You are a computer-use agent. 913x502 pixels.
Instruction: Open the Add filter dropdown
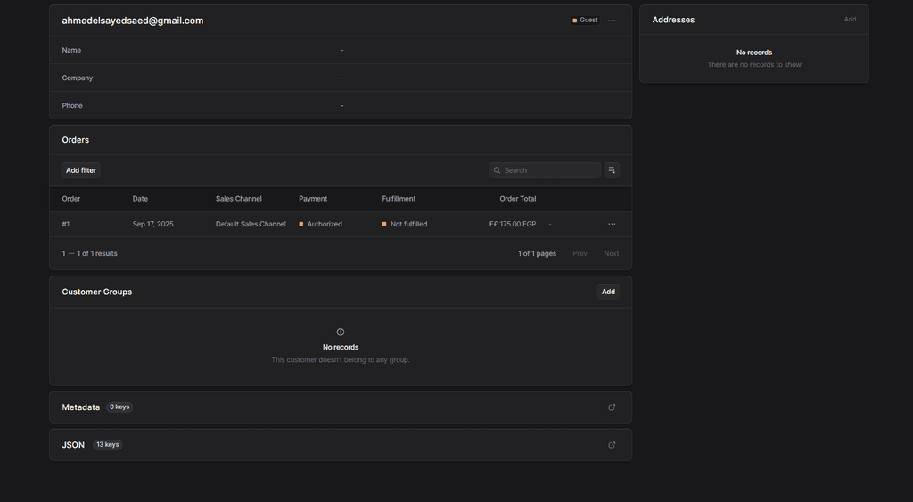click(x=81, y=170)
